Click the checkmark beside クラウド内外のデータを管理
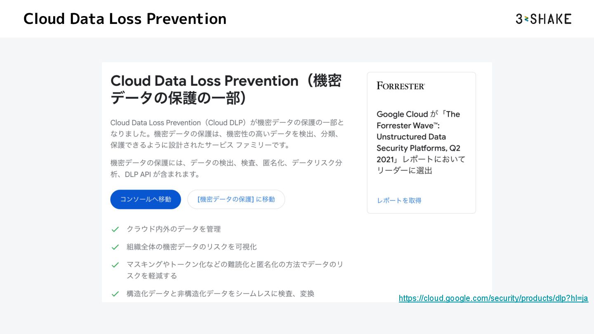Image resolution: width=594 pixels, height=334 pixels. coord(115,229)
